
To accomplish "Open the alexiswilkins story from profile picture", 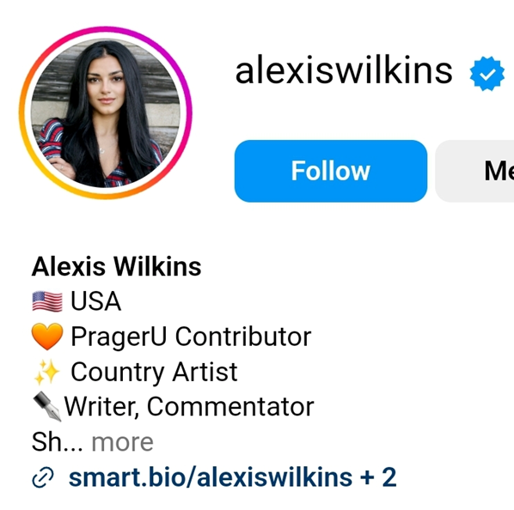I will click(x=105, y=113).
